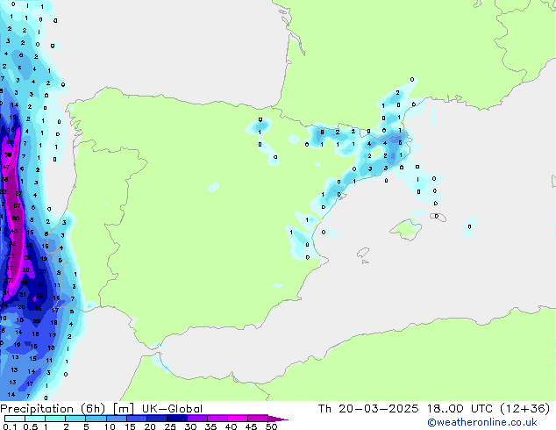Click the 2–5 legend color swatch
The image size is (556, 430).
[x=75, y=419]
